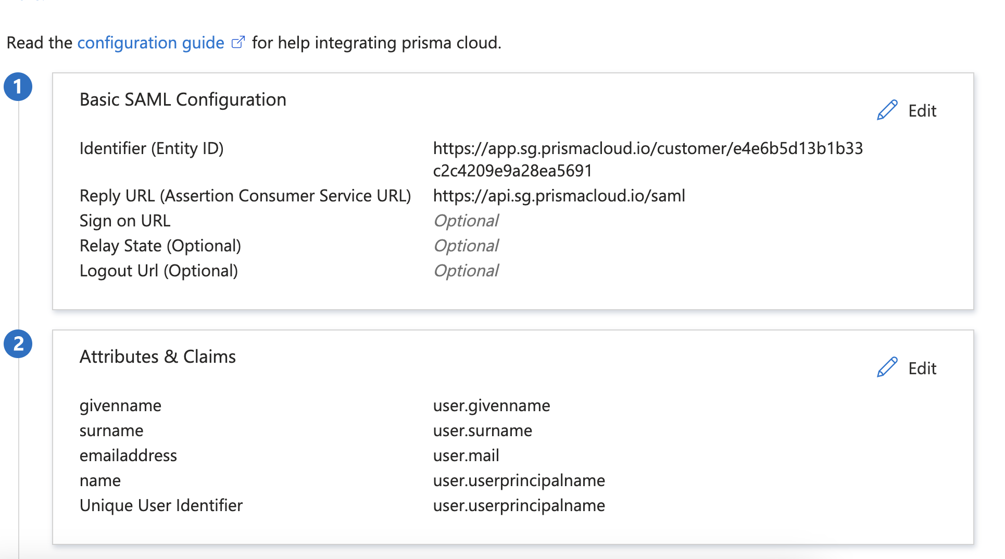Image resolution: width=1005 pixels, height=559 pixels.
Task: Click the pencil icon for Attributes & Claims
Action: click(887, 367)
